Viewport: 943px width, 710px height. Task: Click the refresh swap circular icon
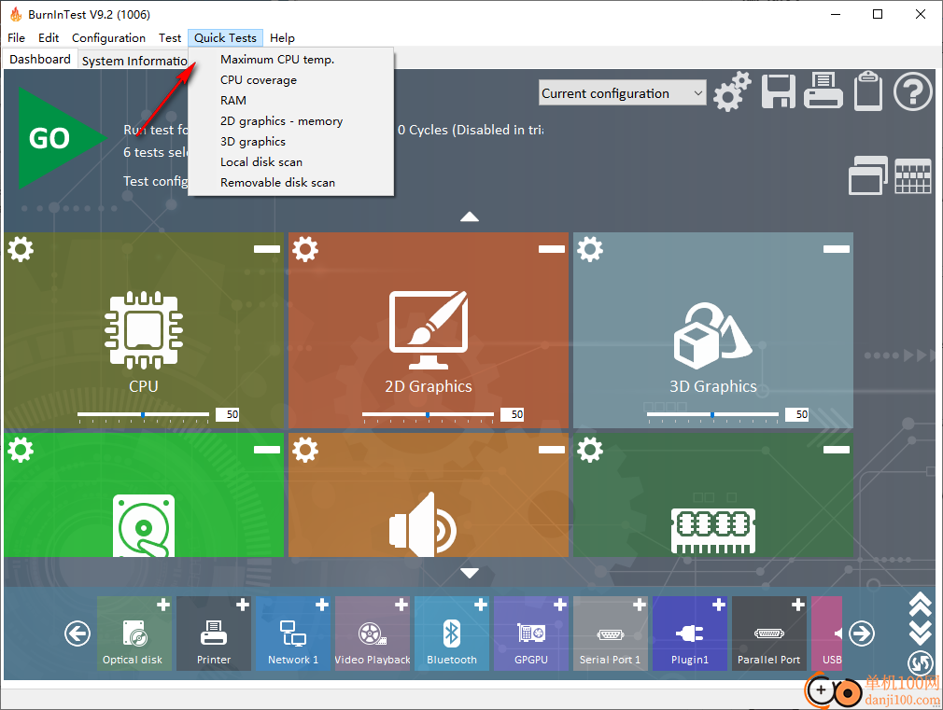coord(921,663)
